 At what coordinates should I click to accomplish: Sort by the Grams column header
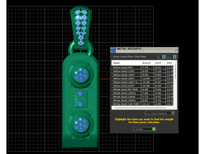147,63
